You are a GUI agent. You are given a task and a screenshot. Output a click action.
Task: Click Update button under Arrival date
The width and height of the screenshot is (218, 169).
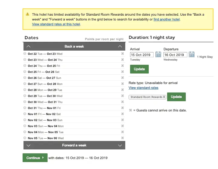tap(139, 69)
